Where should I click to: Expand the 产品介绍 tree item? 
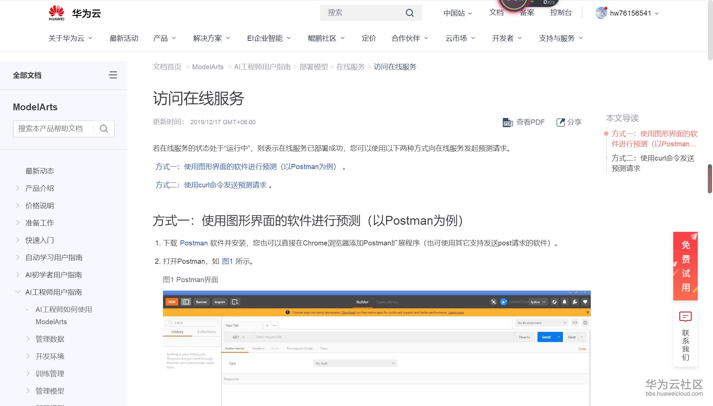tap(18, 188)
